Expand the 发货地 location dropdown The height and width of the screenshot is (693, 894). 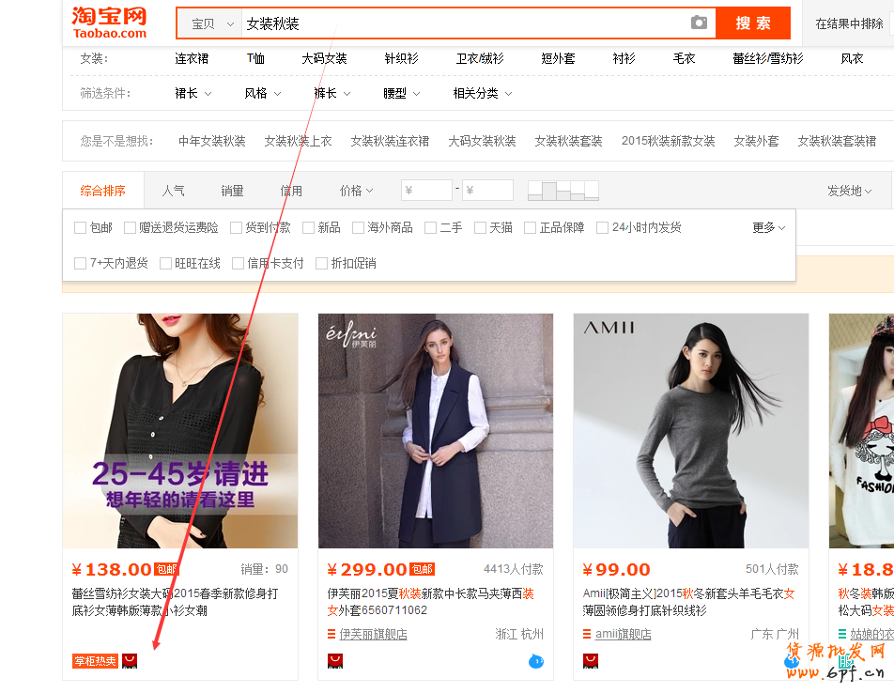point(849,191)
